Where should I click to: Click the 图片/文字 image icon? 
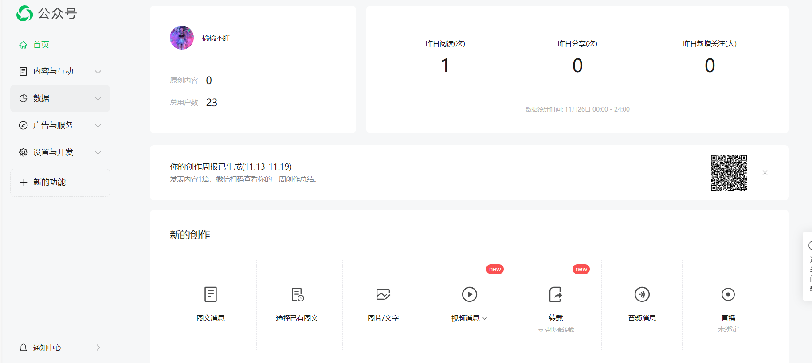click(x=383, y=294)
